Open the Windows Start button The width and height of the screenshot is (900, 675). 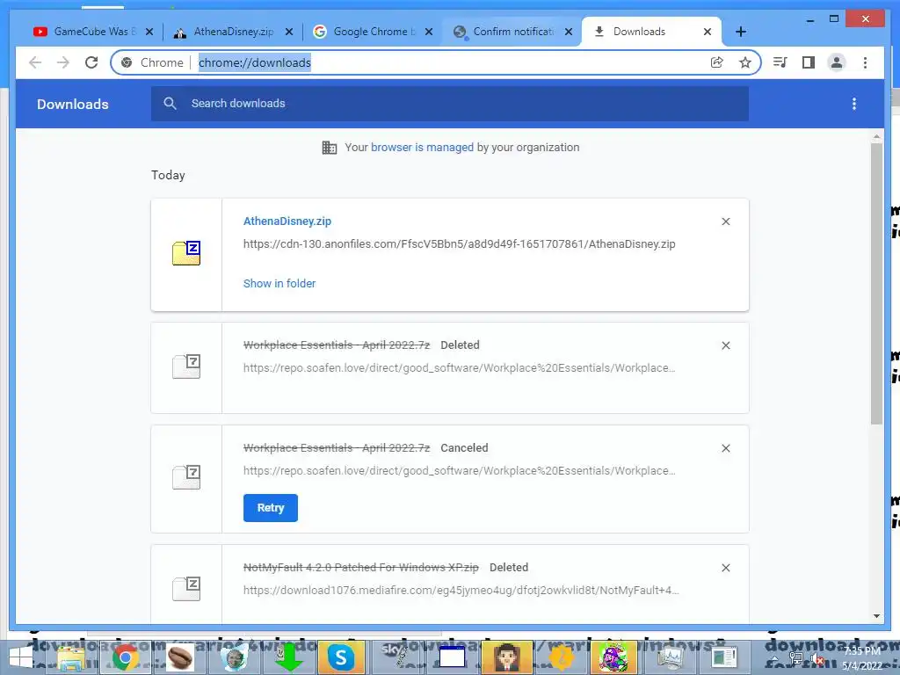click(x=22, y=657)
